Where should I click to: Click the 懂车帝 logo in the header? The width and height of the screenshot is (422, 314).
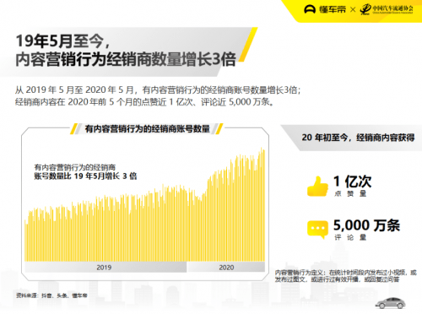click(x=325, y=9)
